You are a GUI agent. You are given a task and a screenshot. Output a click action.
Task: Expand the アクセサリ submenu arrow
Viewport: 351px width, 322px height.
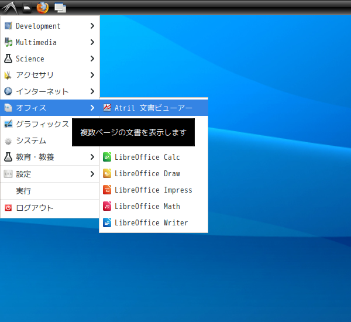pyautogui.click(x=92, y=75)
